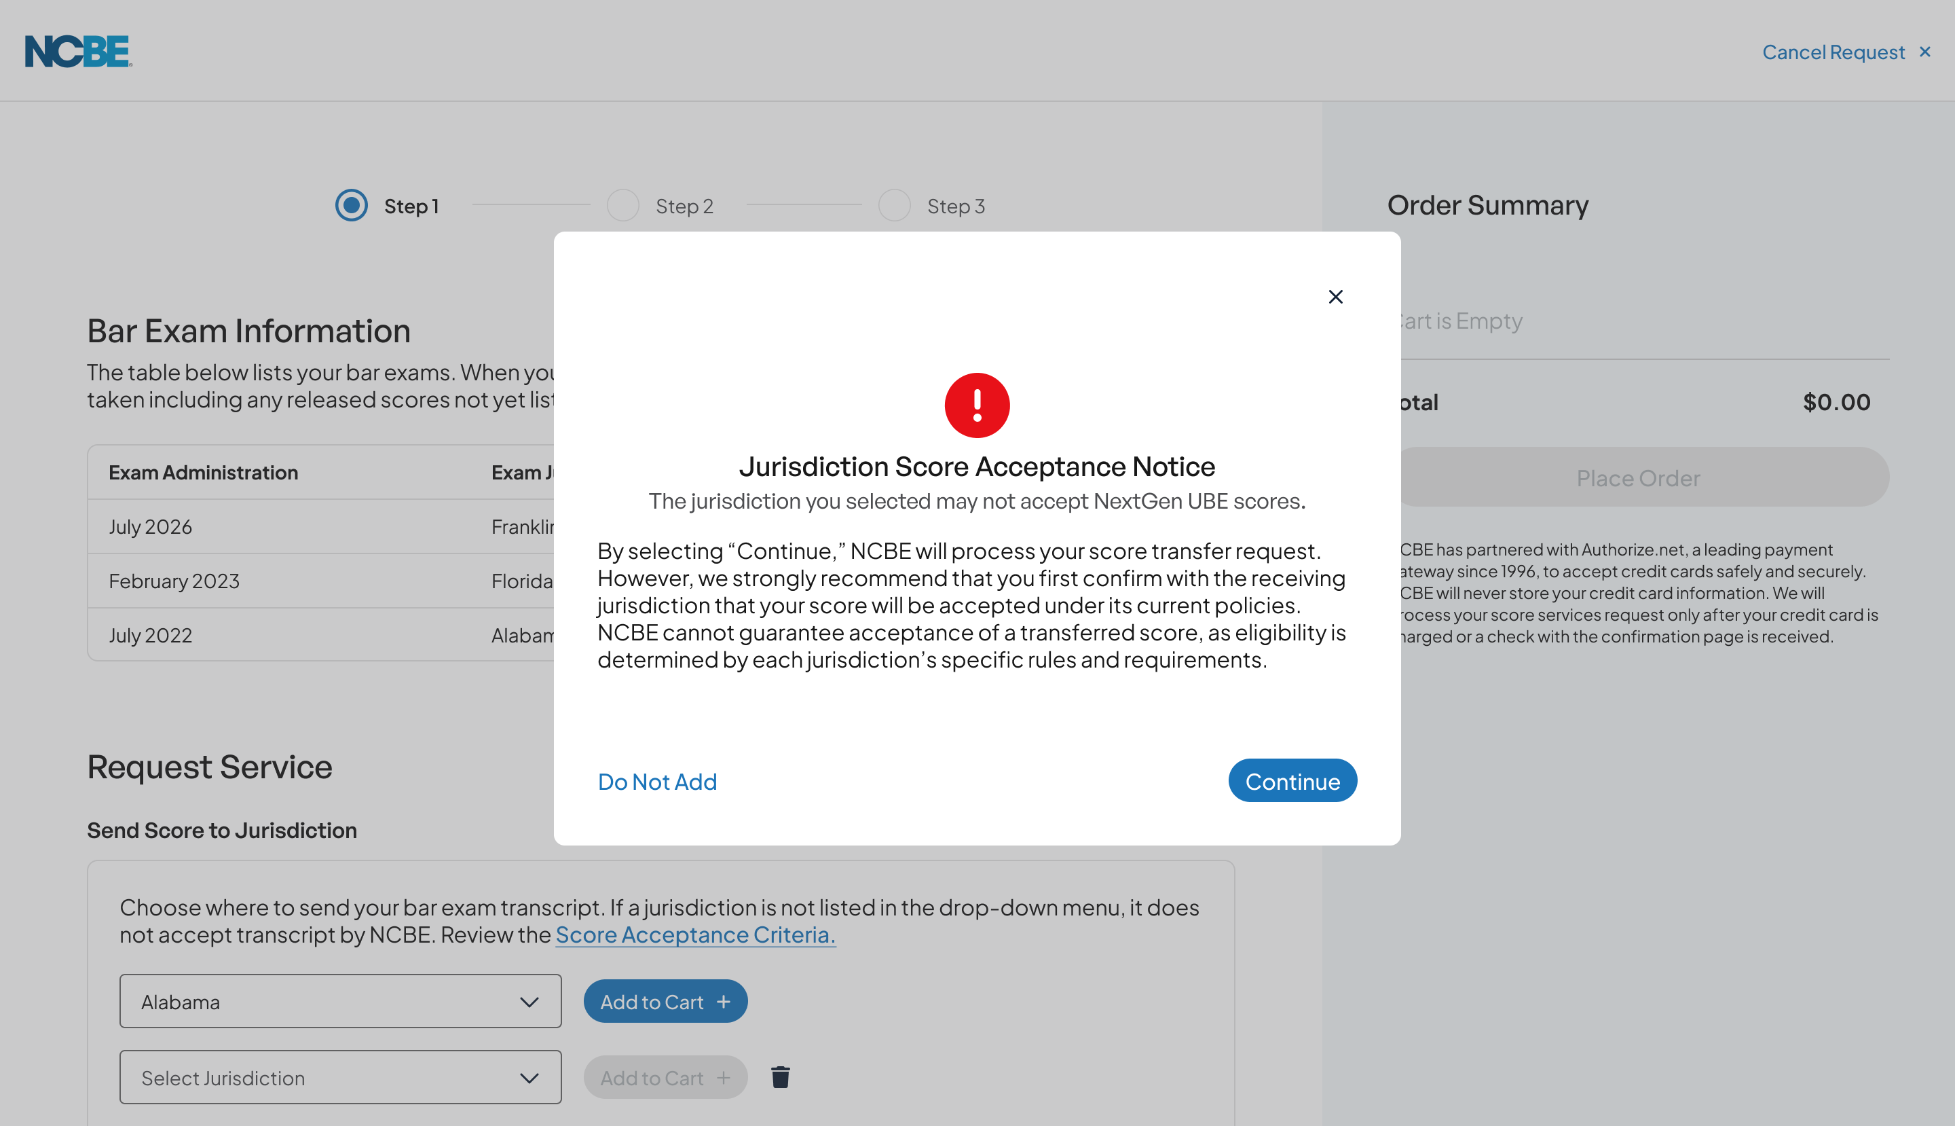The width and height of the screenshot is (1955, 1126).
Task: Click the red exclamation warning icon
Action: click(x=977, y=405)
